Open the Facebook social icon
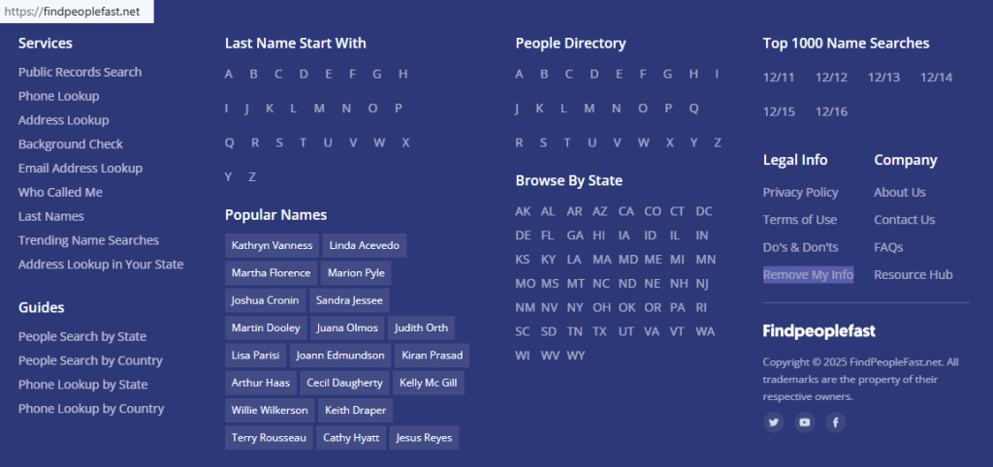Viewport: 993px width, 467px height. (835, 422)
